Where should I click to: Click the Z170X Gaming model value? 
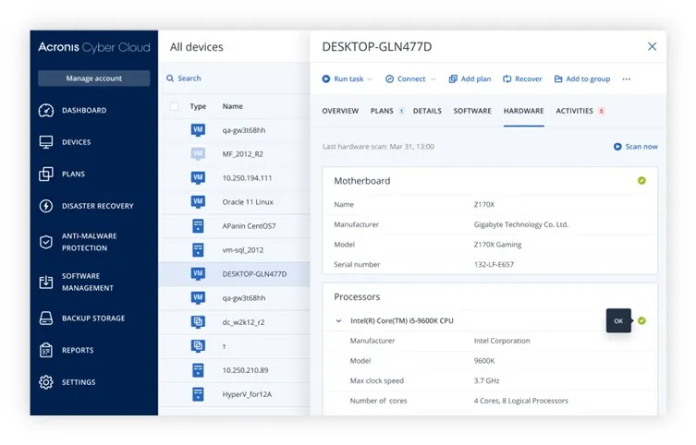497,245
